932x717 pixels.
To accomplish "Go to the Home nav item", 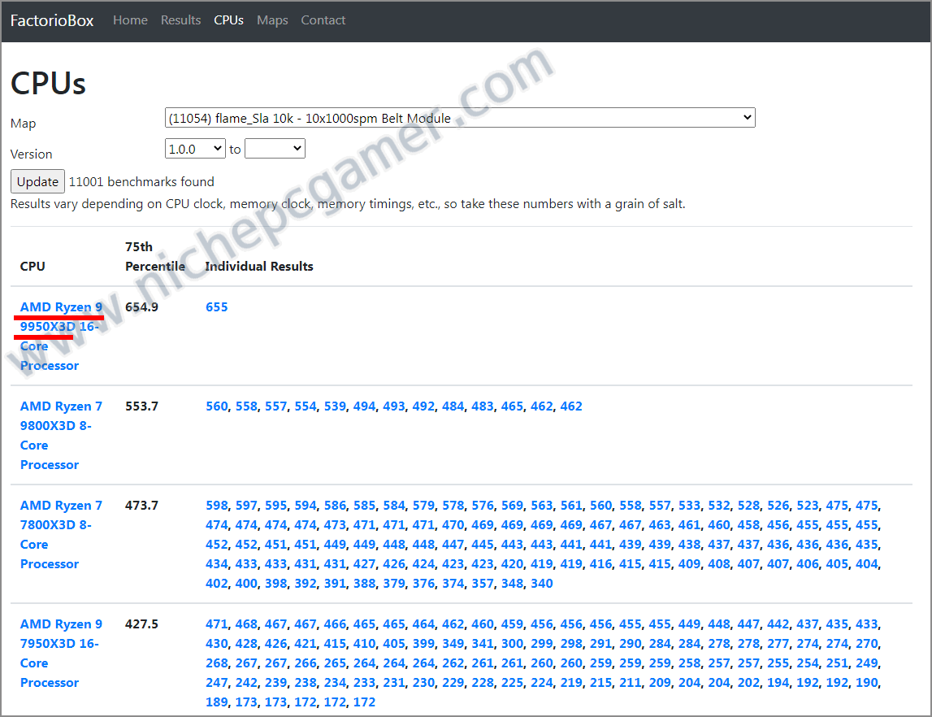I will (130, 20).
